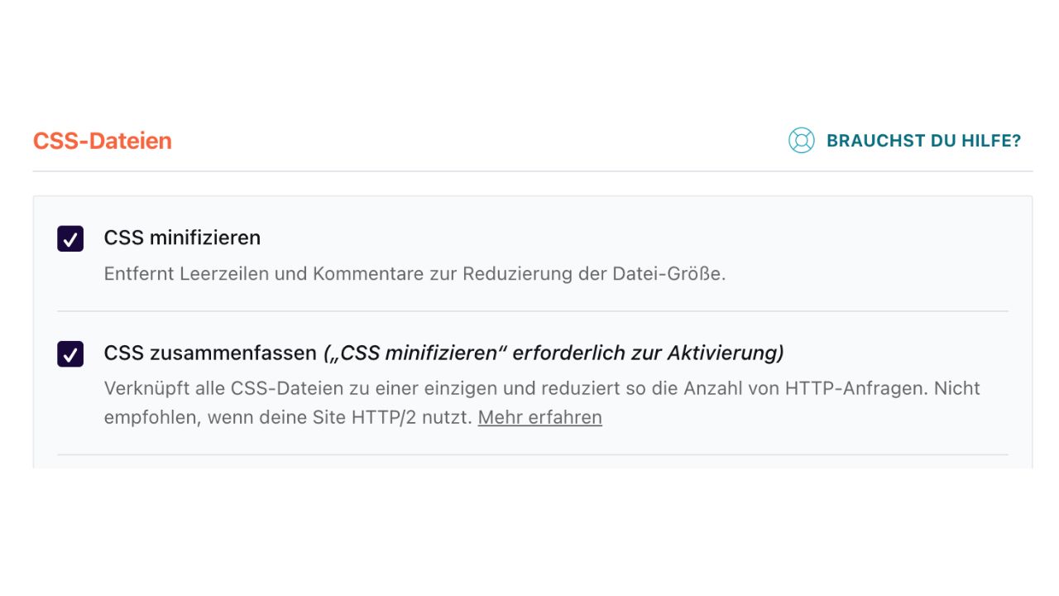
Task: Uncheck the "CSS zusammenfassen" checkbox
Action: pyautogui.click(x=70, y=354)
